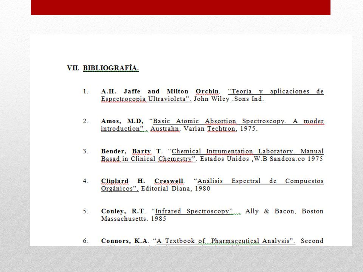The image size is (363, 272).
Task: Click title 'Chemical Intrumentation Laboratory. Manual'
Action: 247,151
